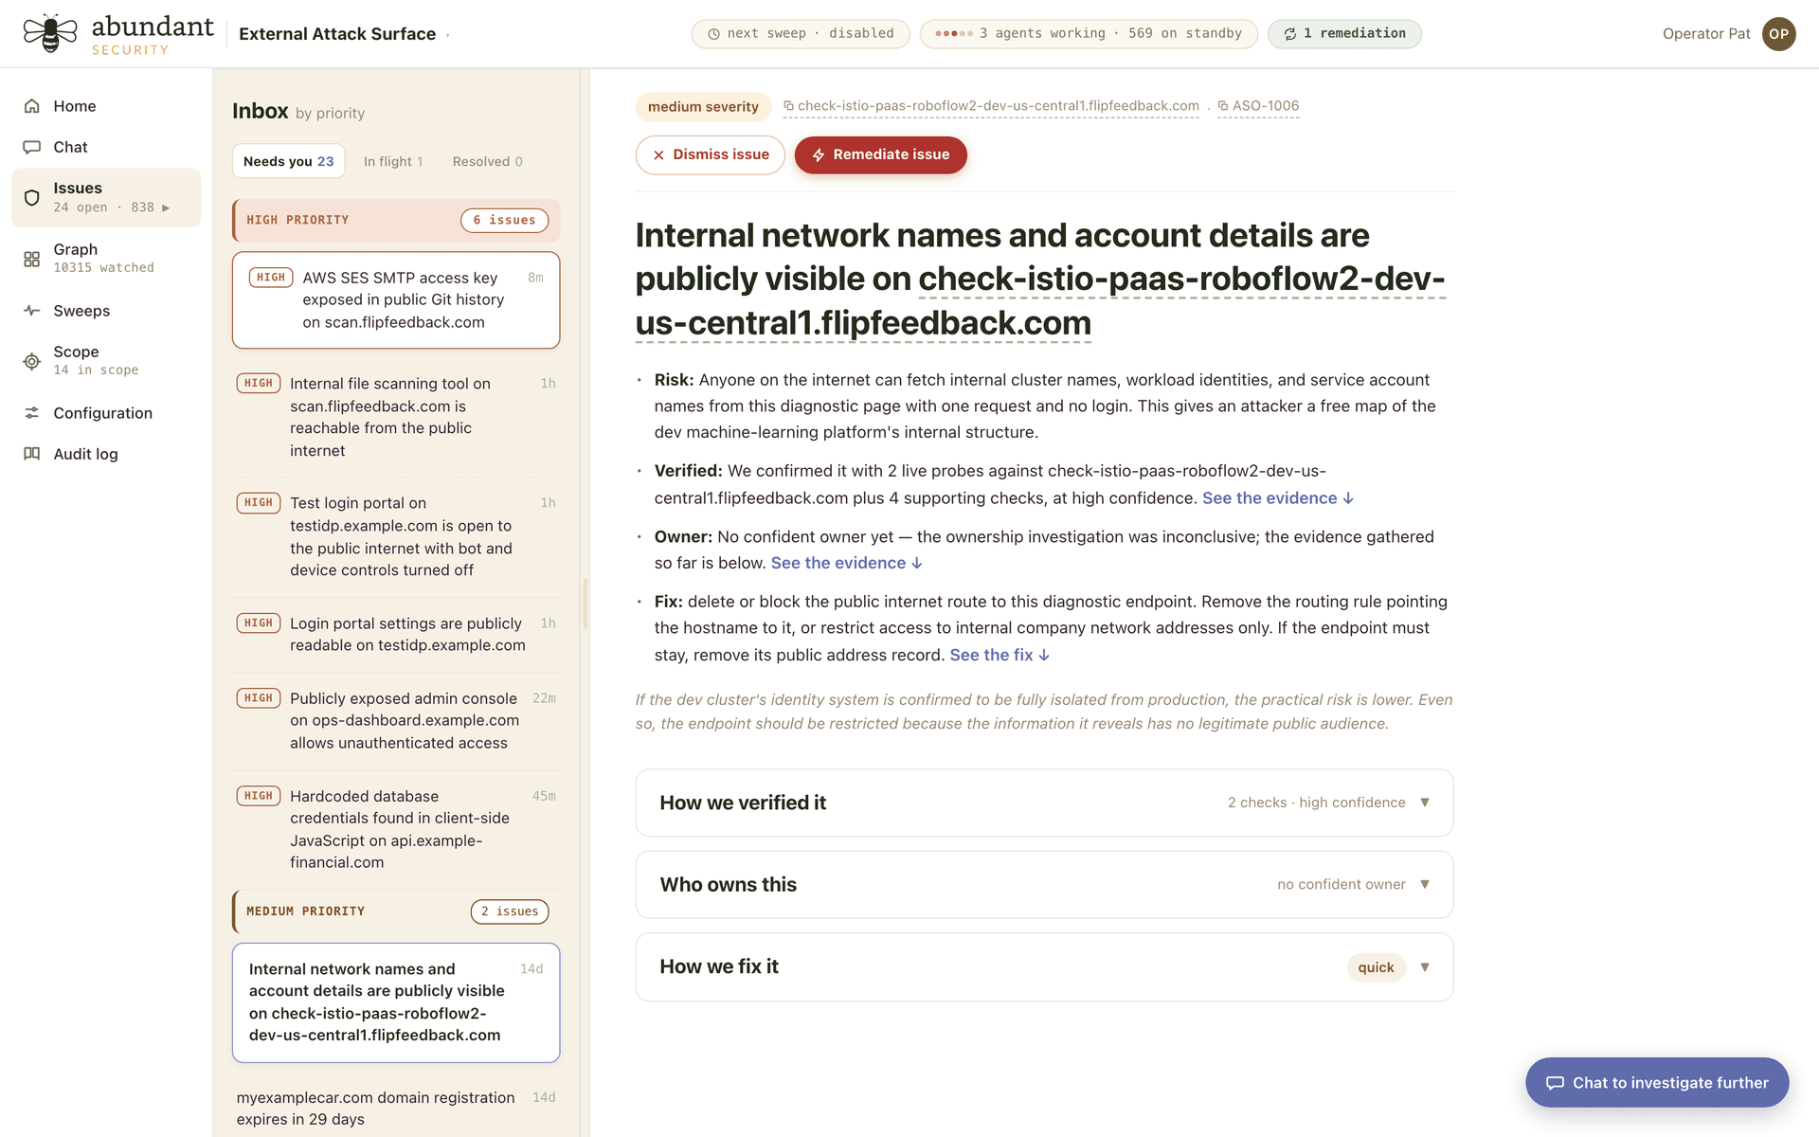The width and height of the screenshot is (1819, 1137).
Task: Open the Audit log page
Action: click(106, 454)
